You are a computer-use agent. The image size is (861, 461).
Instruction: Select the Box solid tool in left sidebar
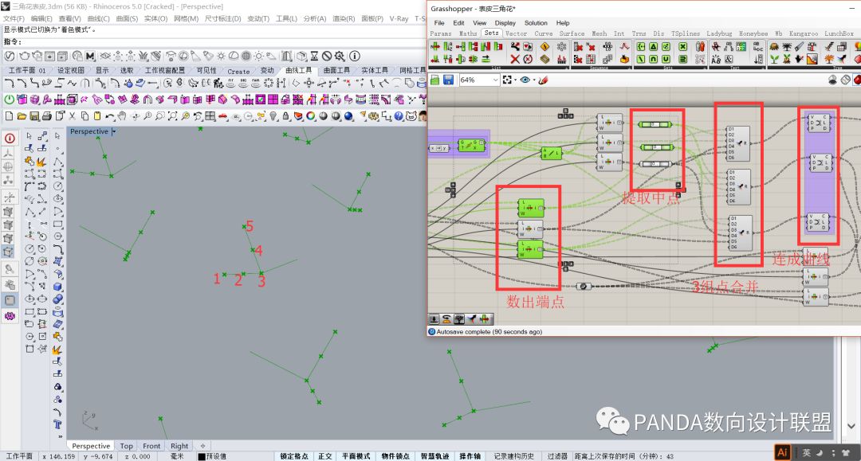tap(57, 287)
